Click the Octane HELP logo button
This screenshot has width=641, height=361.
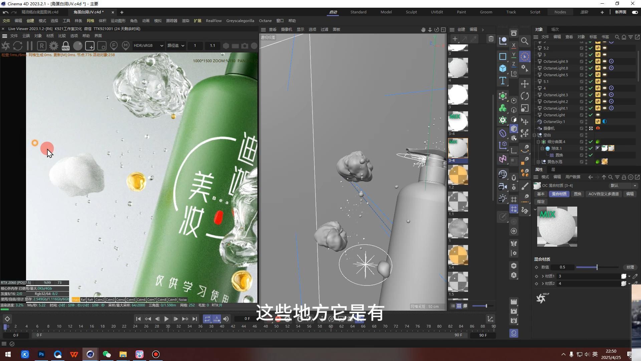542,297
